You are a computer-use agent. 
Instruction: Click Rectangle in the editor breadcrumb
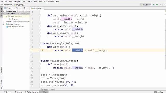click(44, 89)
